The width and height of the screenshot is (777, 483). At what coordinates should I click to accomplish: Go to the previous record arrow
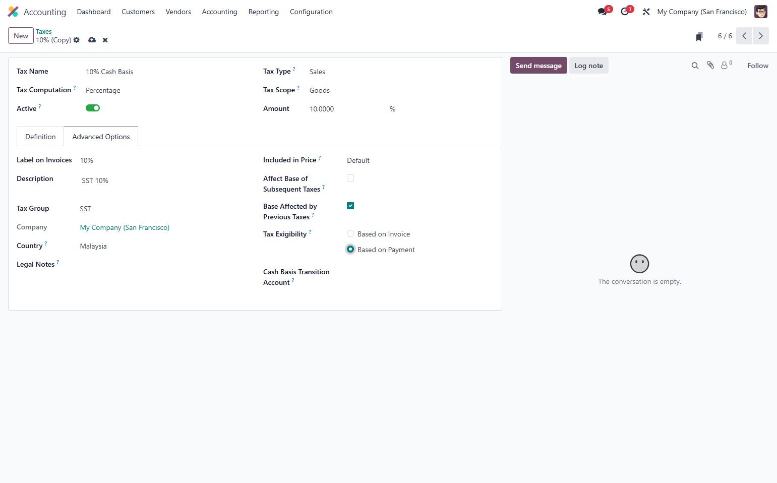744,36
